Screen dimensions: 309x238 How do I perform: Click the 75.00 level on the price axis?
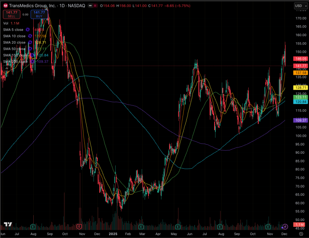tap(301, 178)
